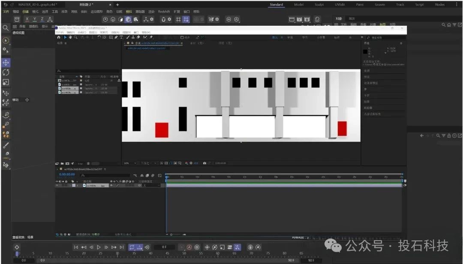Image resolution: width=463 pixels, height=264 pixels.
Task: Open the layer parent link dropdown
Action: [150, 186]
